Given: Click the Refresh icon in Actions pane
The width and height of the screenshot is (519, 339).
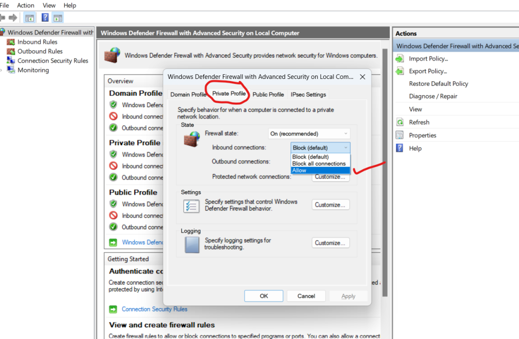Looking at the screenshot, I should coord(400,122).
